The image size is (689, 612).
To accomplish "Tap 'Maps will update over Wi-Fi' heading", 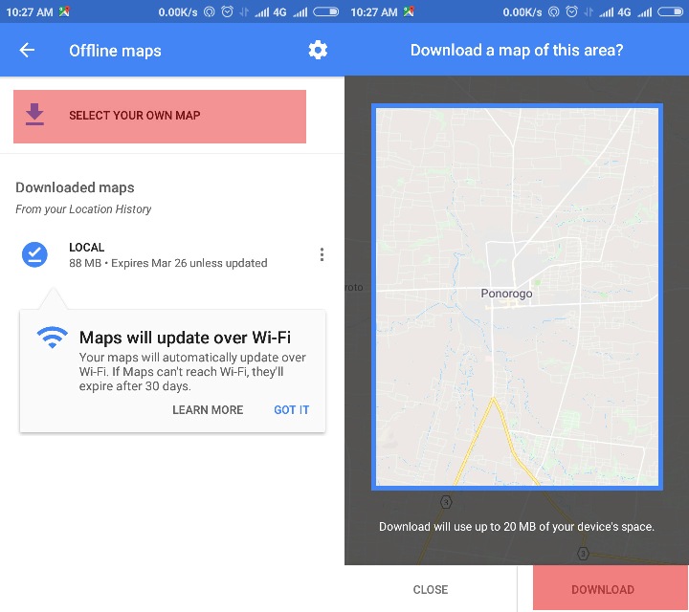I will (185, 338).
